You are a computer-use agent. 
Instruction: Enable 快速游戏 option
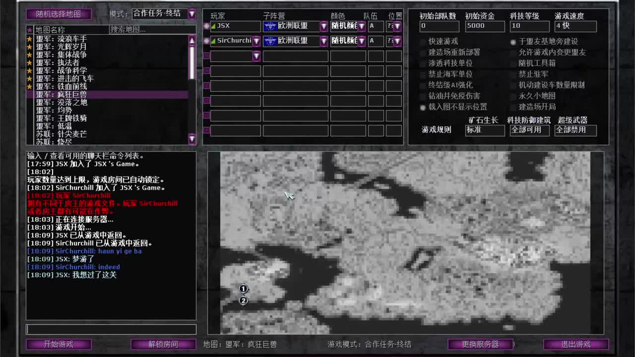click(x=423, y=42)
